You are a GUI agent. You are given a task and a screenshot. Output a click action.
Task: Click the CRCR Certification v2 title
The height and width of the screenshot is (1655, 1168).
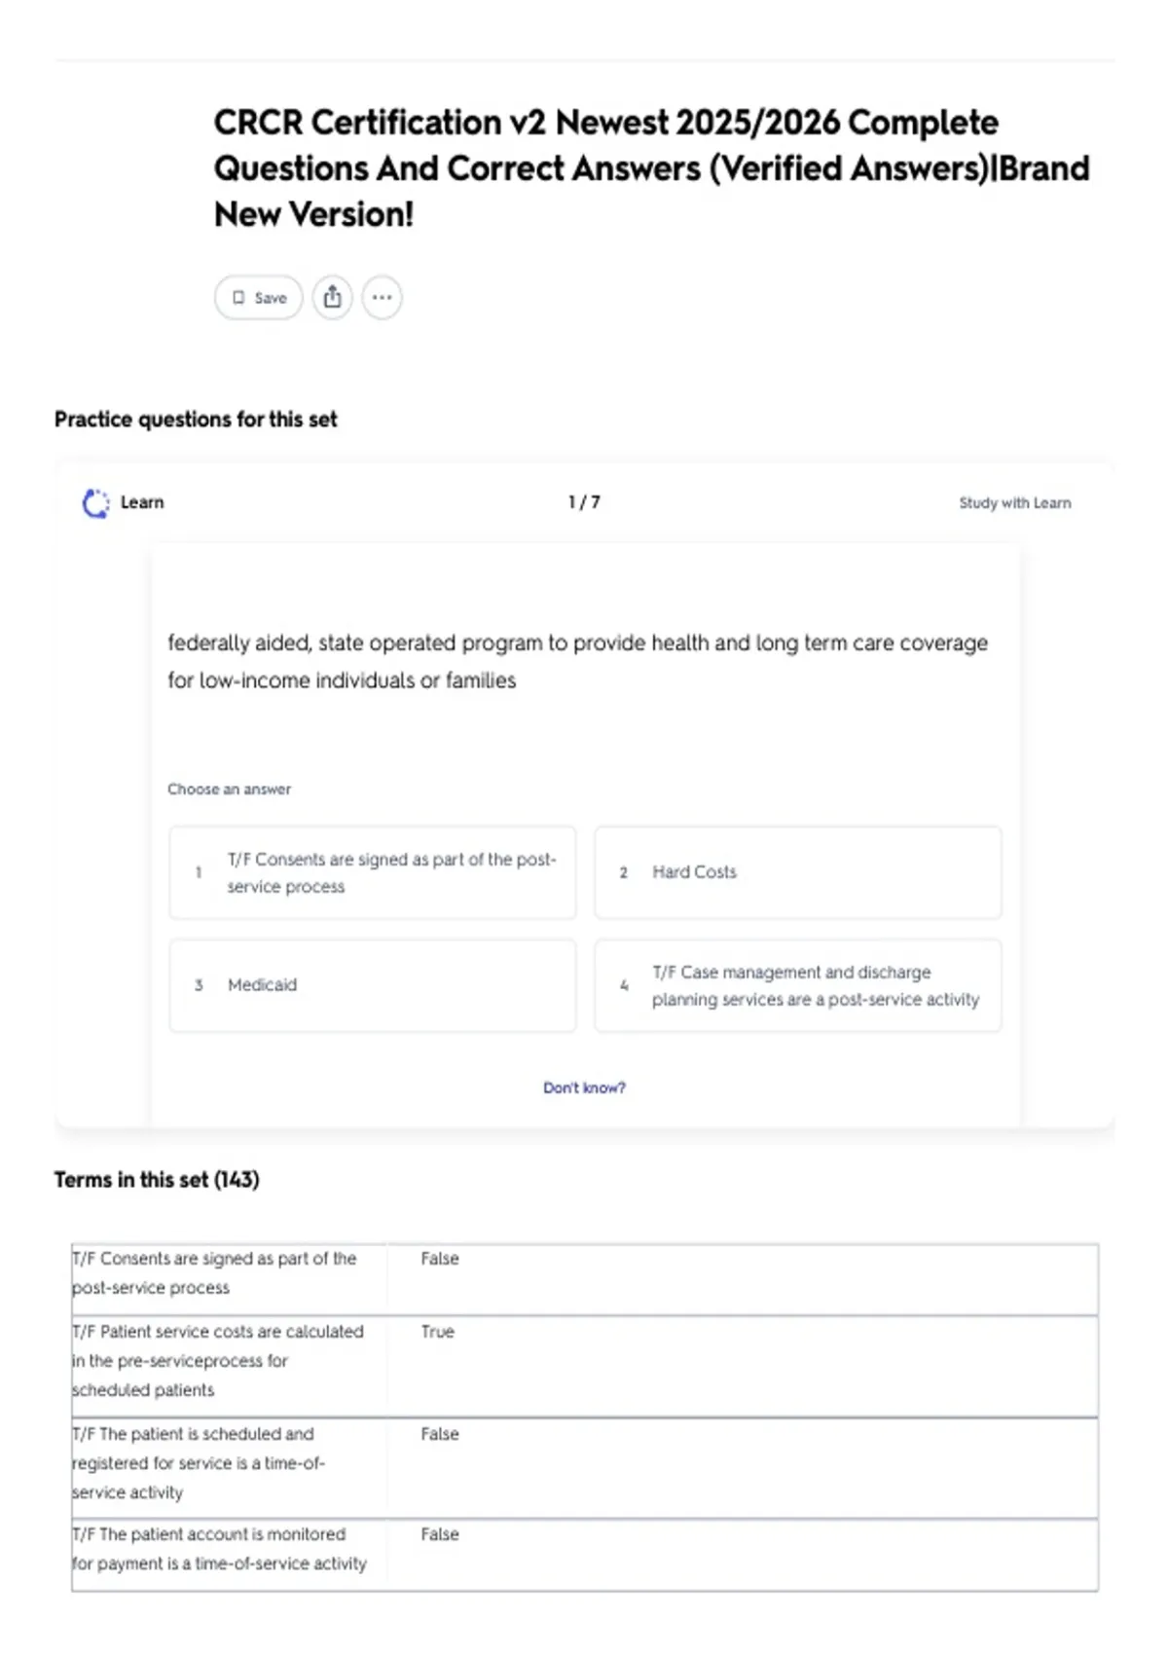coord(651,168)
